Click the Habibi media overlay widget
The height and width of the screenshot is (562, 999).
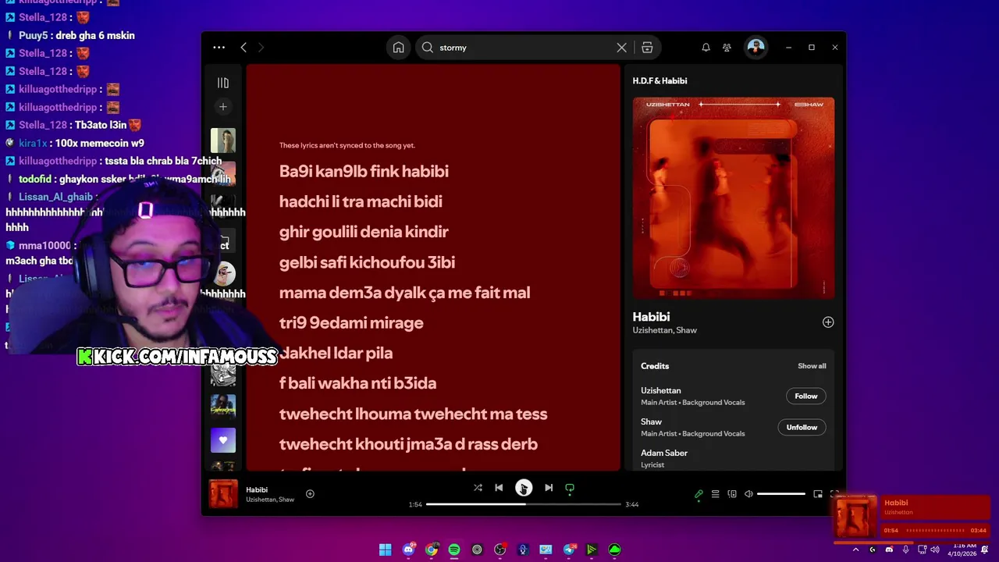coord(912,518)
